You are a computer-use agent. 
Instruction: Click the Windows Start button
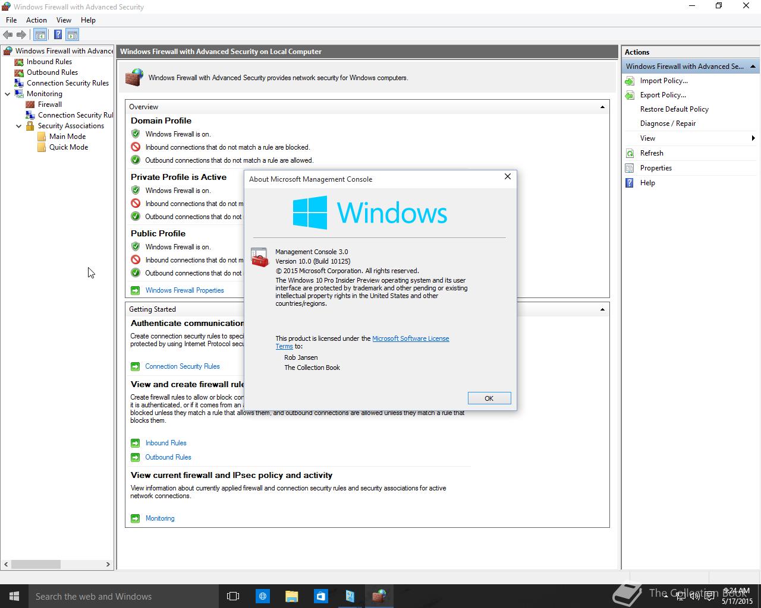[x=14, y=596]
